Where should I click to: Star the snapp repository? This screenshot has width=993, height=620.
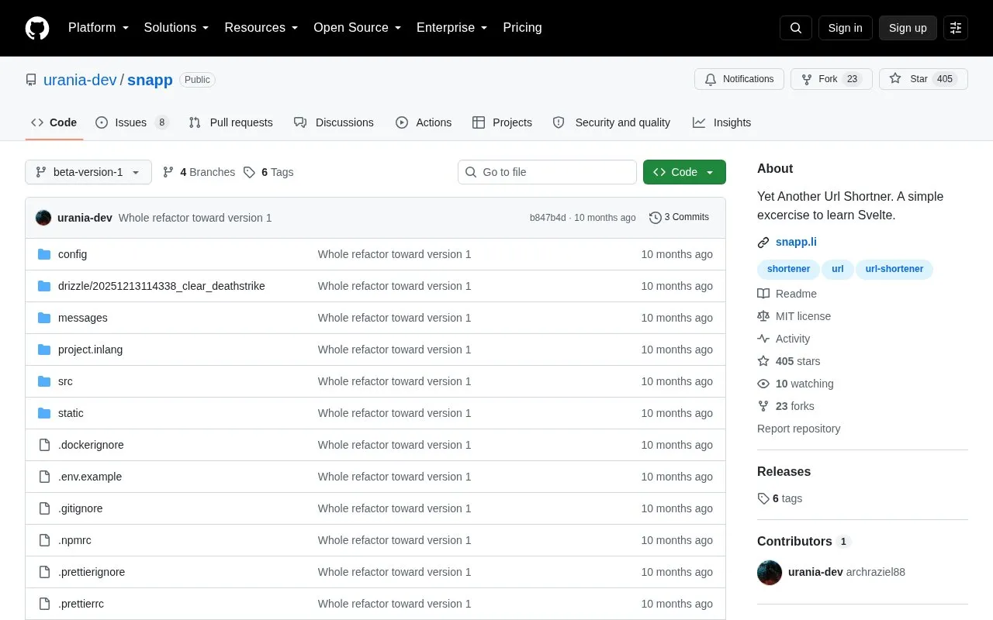tap(923, 79)
